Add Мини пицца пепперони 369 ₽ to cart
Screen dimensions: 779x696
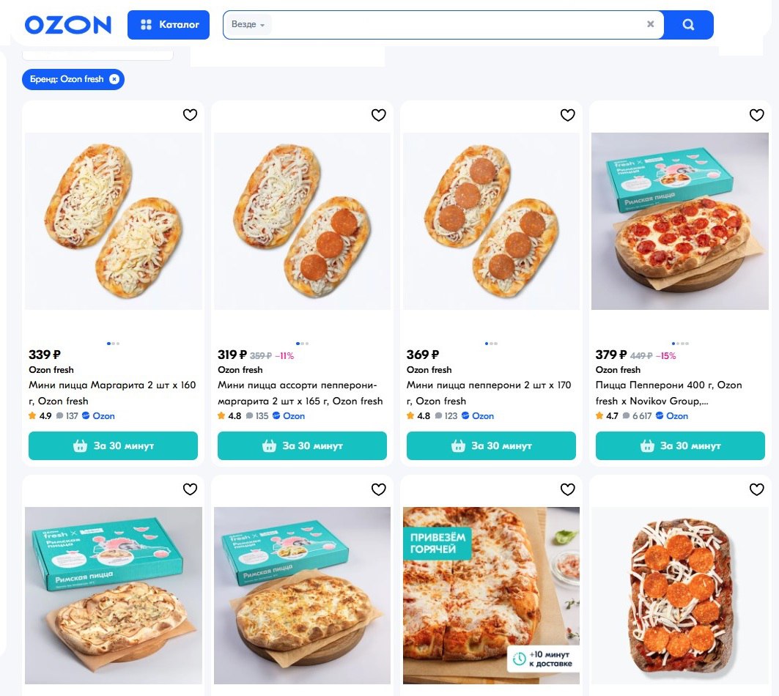pyautogui.click(x=491, y=445)
